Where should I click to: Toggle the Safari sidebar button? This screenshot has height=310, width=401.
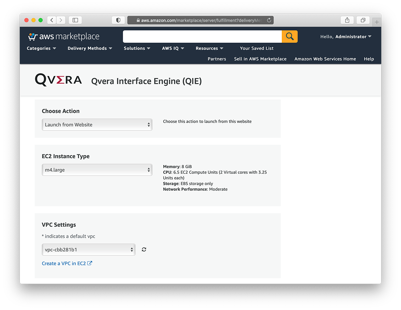75,20
